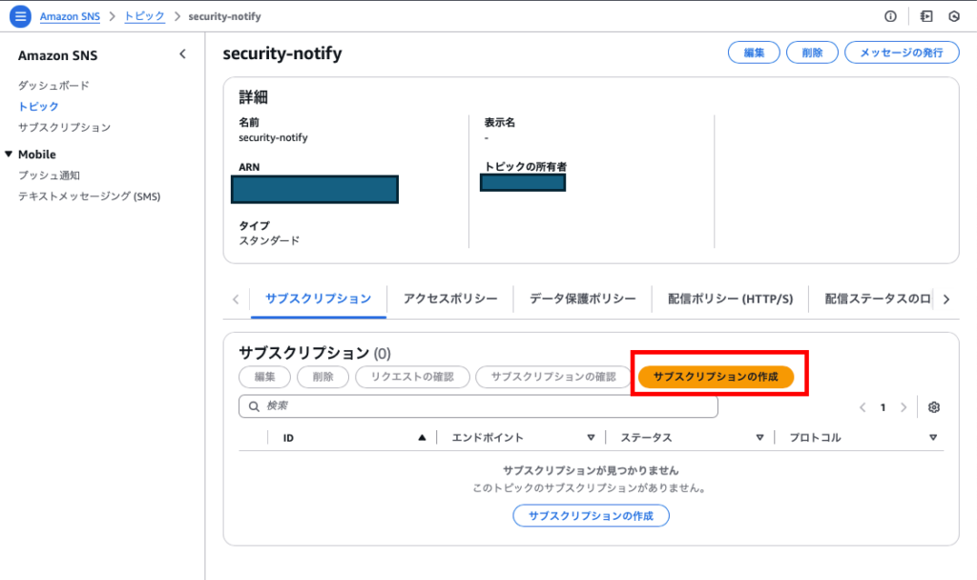The image size is (977, 580).
Task: Open the エンドポイント column filter dropdown
Action: pos(592,437)
